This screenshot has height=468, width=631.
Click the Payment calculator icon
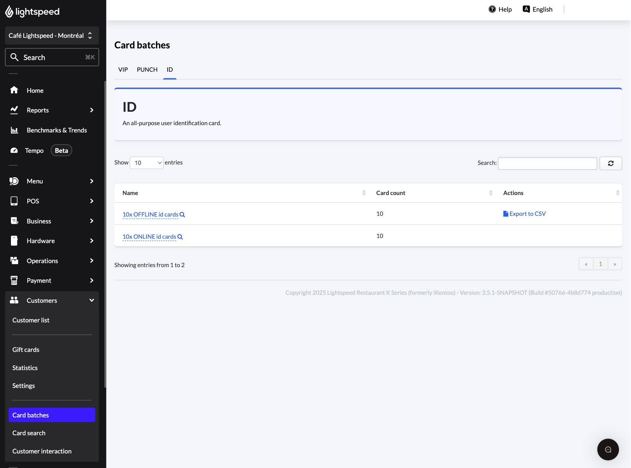(14, 280)
